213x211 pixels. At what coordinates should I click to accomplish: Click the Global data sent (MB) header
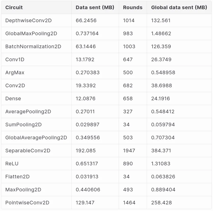pos(179,7)
